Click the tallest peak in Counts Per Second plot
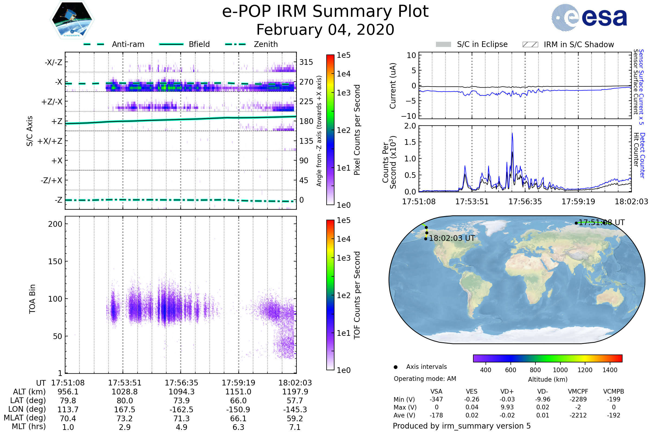 (x=512, y=134)
